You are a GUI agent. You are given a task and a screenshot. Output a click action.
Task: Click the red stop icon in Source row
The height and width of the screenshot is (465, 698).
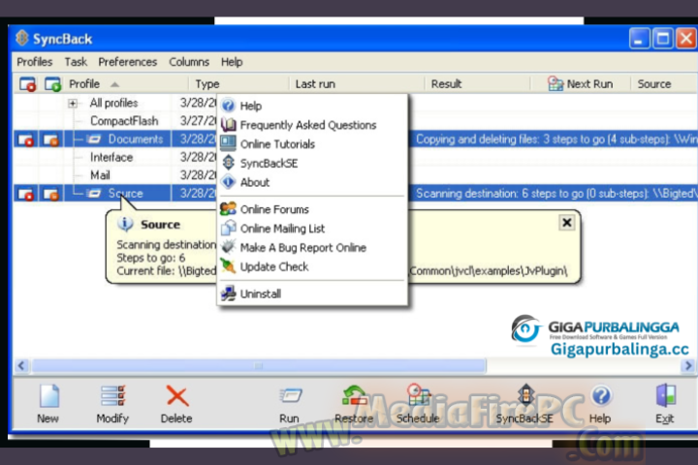tap(26, 194)
